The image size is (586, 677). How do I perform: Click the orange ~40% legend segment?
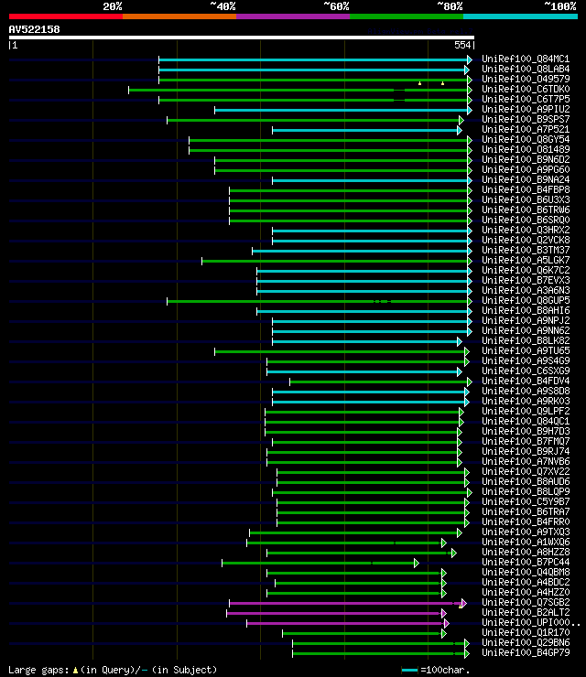pos(179,16)
